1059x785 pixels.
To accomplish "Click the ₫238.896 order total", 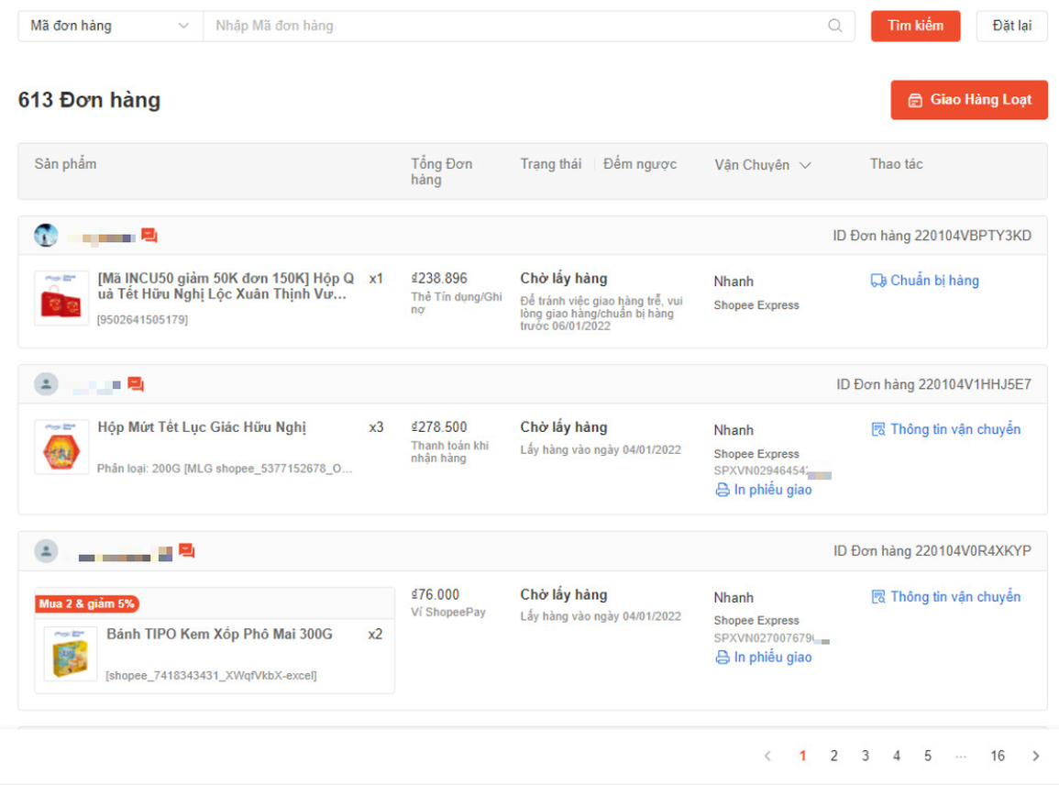I will click(x=439, y=279).
